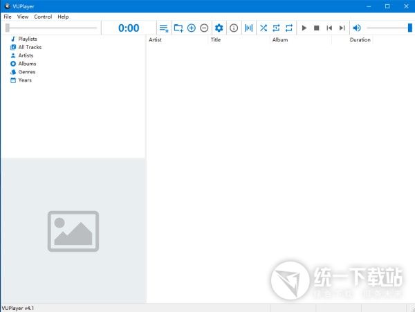Click the new playlist icon

[164, 28]
